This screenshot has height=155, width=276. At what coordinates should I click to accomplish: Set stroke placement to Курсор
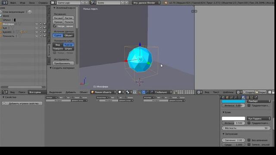click(69, 45)
